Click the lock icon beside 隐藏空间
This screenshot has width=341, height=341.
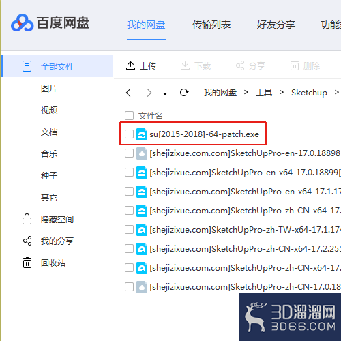coord(27,219)
